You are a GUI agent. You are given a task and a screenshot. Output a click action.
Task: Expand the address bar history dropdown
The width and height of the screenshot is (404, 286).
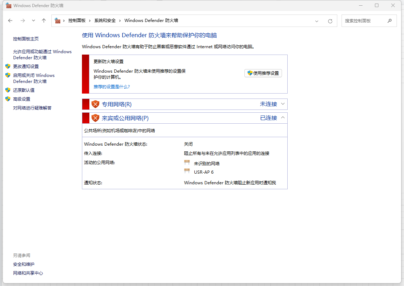(x=317, y=21)
